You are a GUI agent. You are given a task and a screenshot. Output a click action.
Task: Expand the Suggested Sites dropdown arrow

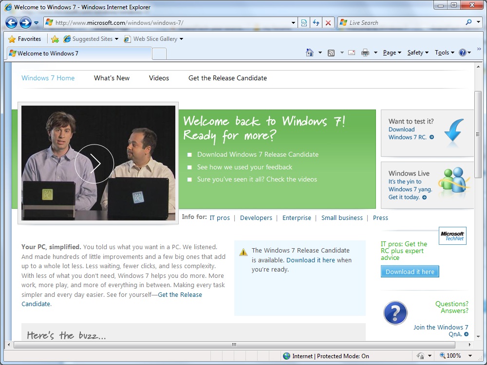(116, 39)
